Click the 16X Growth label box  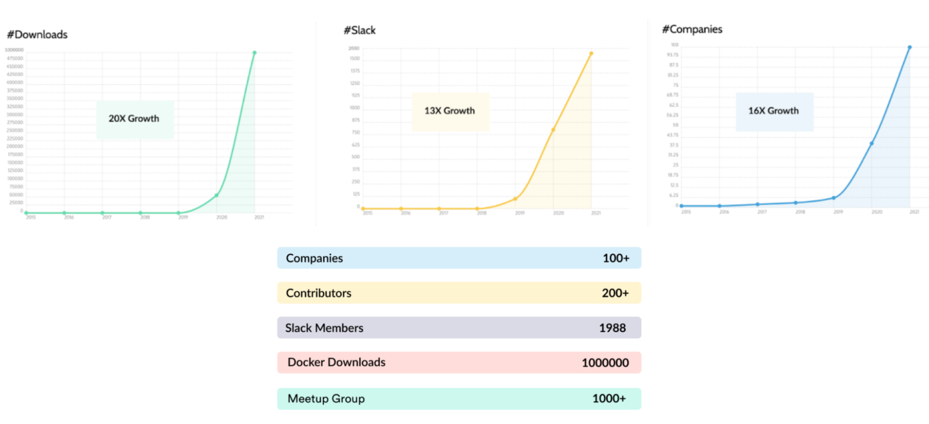pos(774,111)
